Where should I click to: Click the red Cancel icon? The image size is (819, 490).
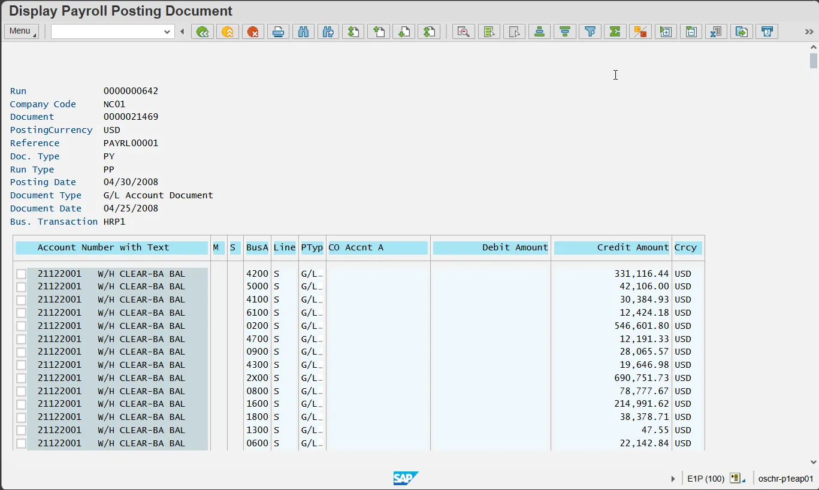pyautogui.click(x=253, y=32)
